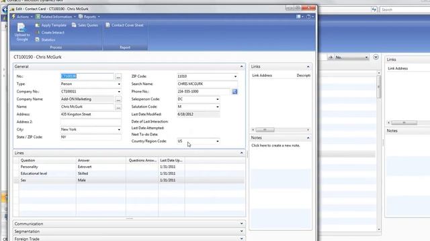Click the customize page icon beside help
Image resolution: width=430 pixels, height=241 pixels.
(298, 17)
